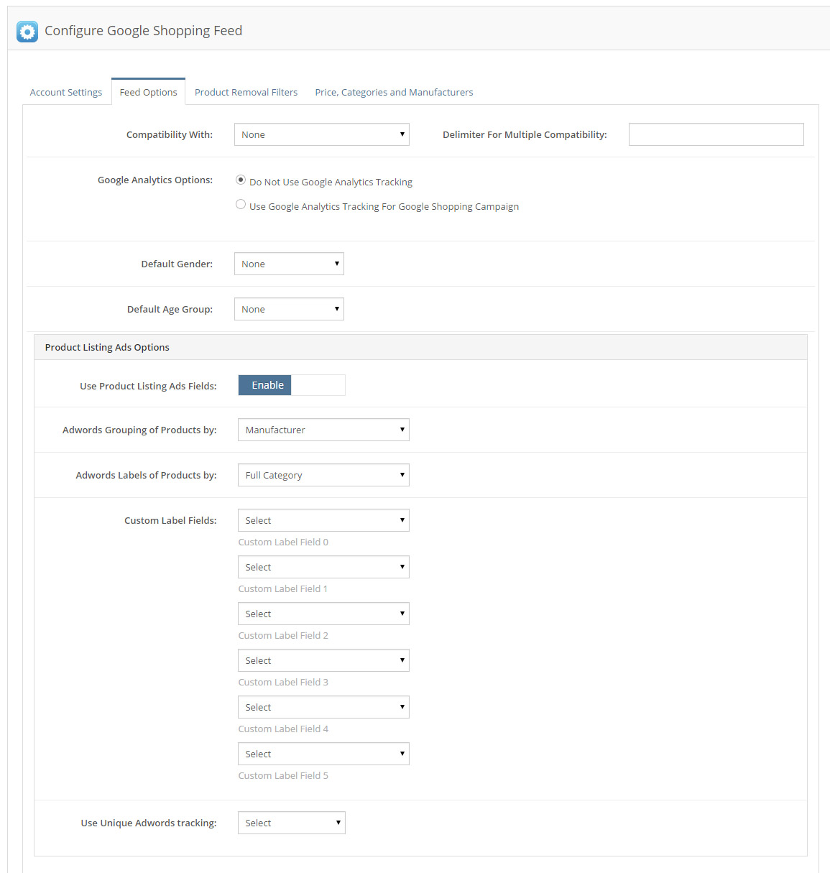Open the Custom Label Field 0 dropdown

click(x=323, y=520)
